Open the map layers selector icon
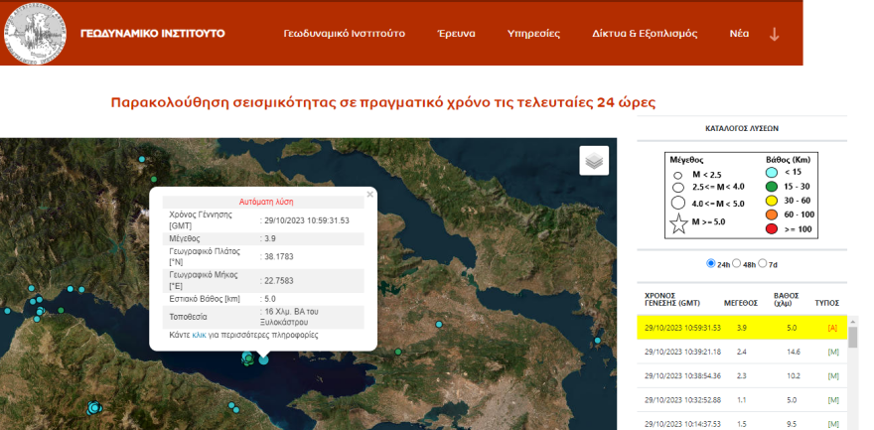The height and width of the screenshot is (430, 874). [594, 161]
